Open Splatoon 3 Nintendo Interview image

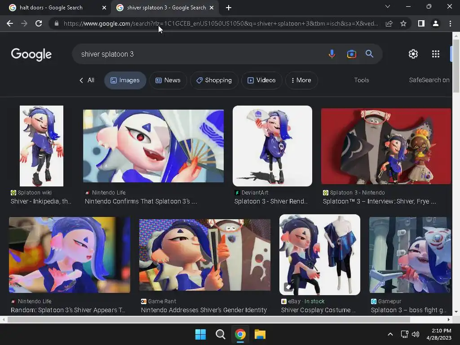tap(386, 146)
